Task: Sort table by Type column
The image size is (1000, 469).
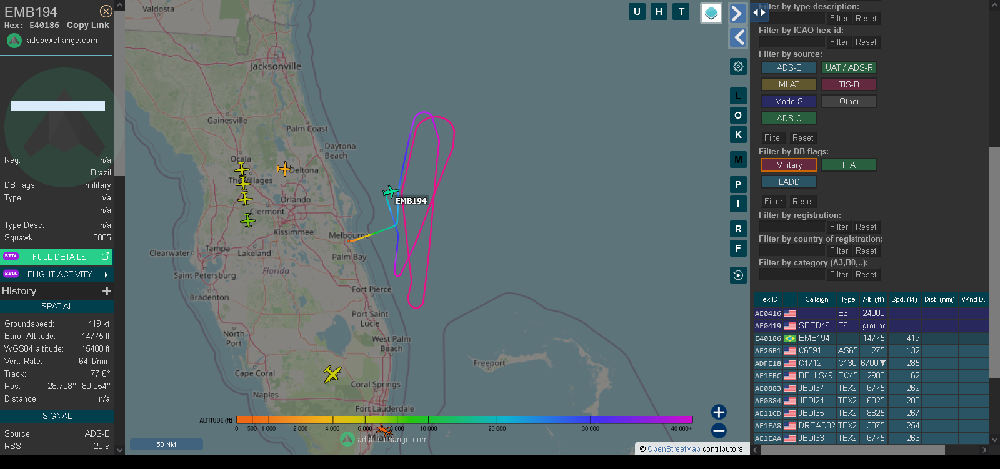Action: [847, 299]
